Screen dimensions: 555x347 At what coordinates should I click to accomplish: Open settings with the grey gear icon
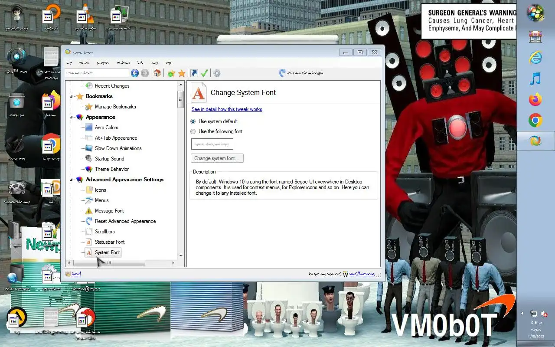217,73
